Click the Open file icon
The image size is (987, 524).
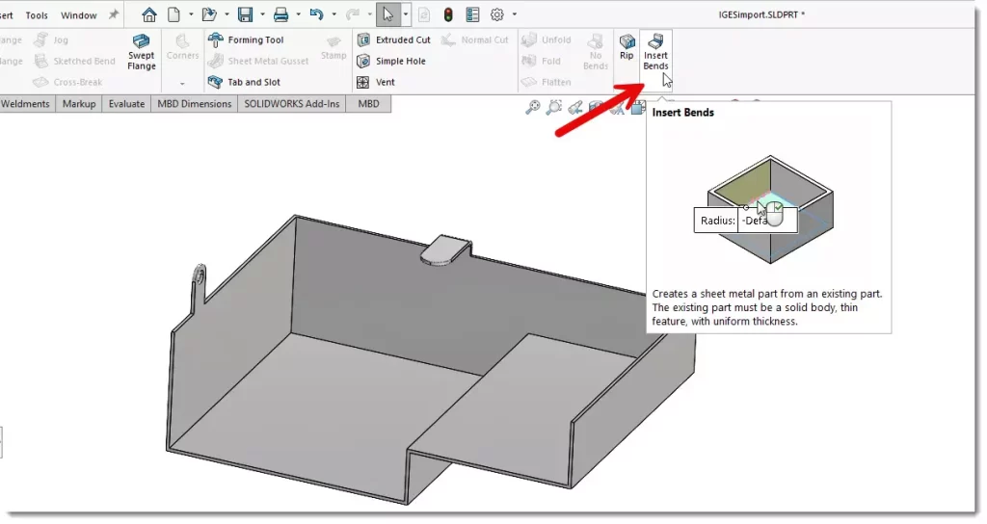pos(209,14)
